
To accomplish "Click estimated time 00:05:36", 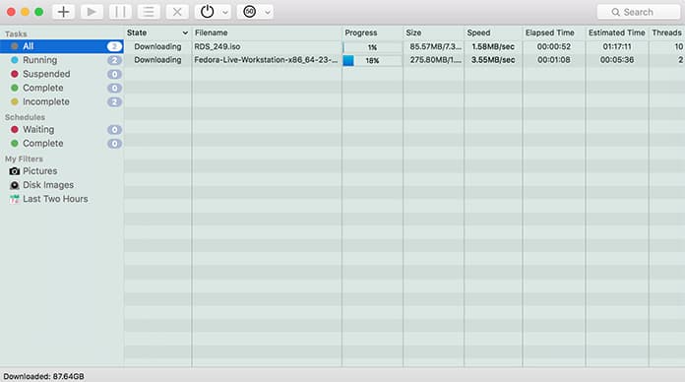I will coord(617,60).
